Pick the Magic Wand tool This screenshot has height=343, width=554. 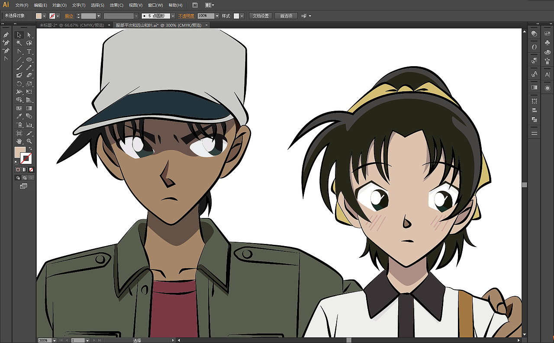click(x=19, y=43)
